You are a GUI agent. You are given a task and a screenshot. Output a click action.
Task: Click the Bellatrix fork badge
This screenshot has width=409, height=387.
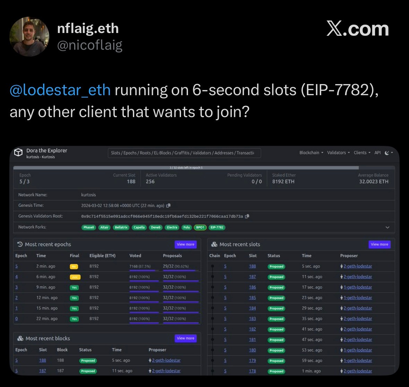pos(121,228)
